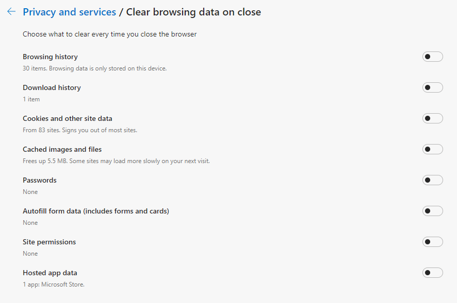
Task: Enable the Cached images and files toggle
Action: point(432,149)
